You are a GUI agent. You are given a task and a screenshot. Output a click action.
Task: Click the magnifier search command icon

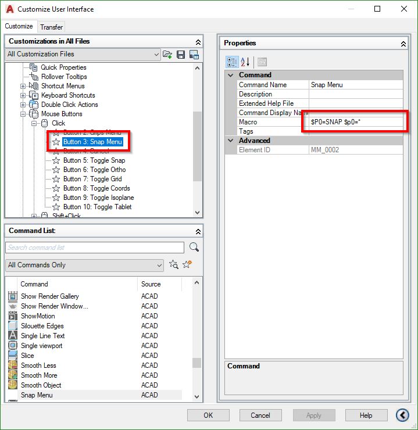click(194, 247)
